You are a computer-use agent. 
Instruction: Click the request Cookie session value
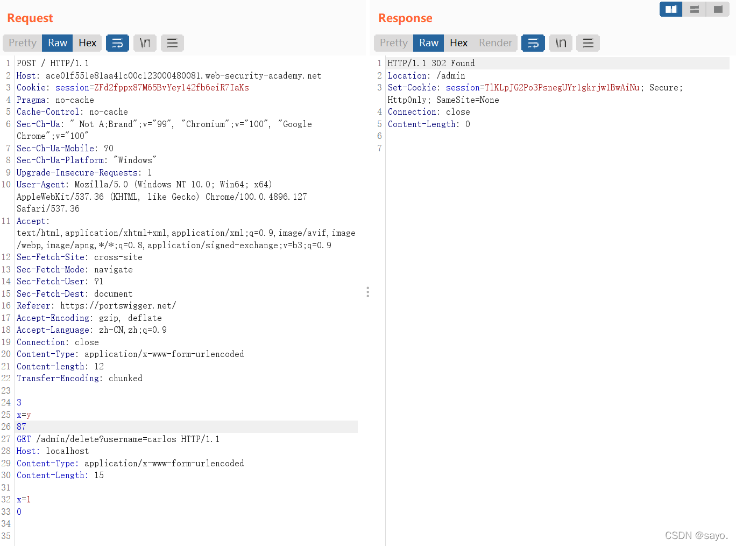click(x=172, y=88)
